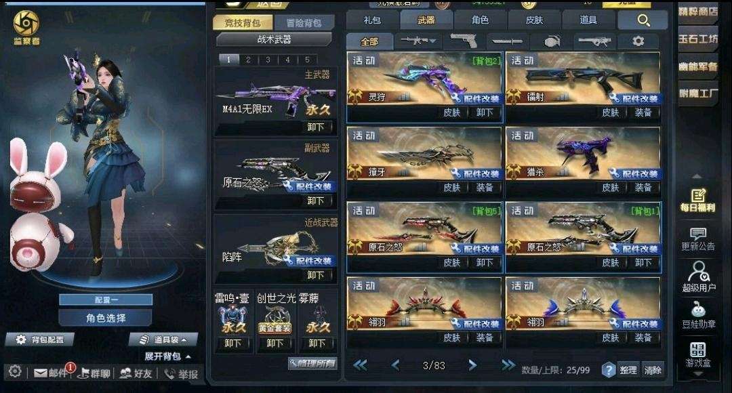Switch to backpack slot 2
The height and width of the screenshot is (393, 732).
coord(248,60)
